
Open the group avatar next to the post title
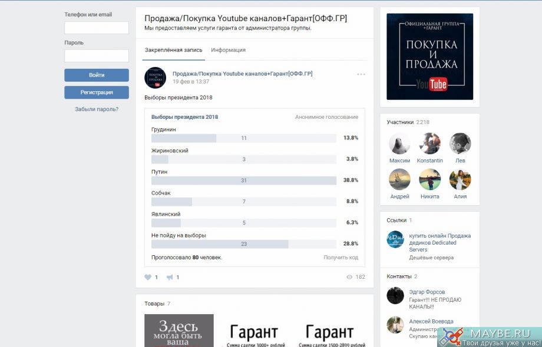155,78
